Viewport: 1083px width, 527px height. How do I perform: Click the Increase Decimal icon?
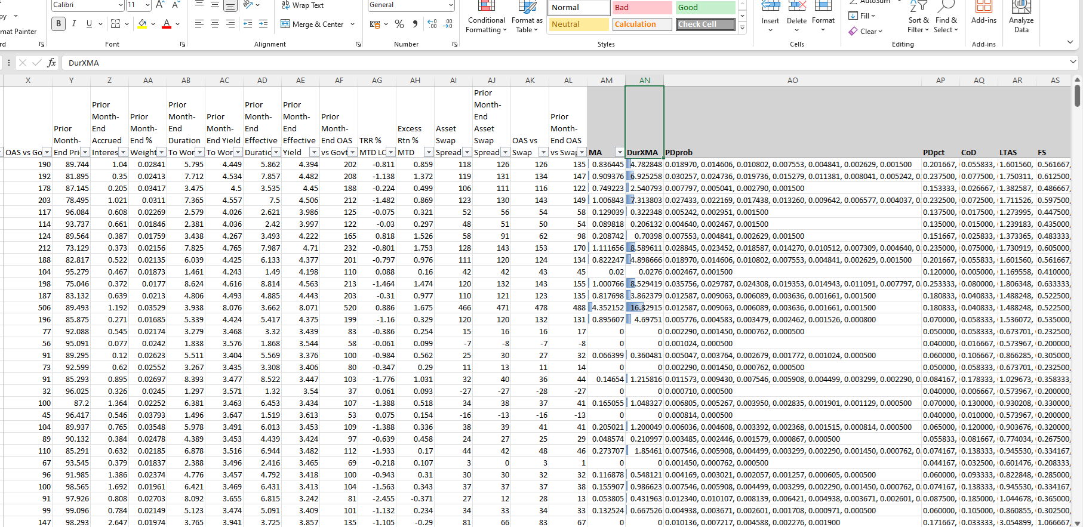[432, 24]
